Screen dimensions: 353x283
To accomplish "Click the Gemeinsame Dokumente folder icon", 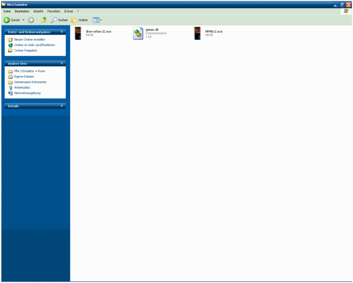I will pyautogui.click(x=10, y=82).
